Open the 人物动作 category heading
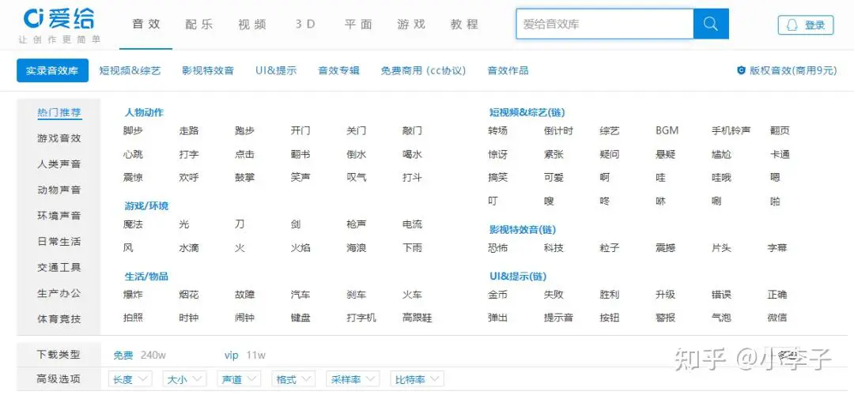 144,113
